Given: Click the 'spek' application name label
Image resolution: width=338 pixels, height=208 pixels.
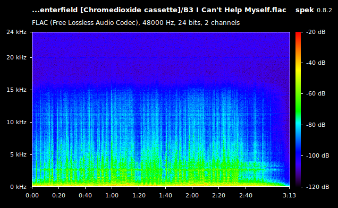Looking at the screenshot, I should point(305,10).
